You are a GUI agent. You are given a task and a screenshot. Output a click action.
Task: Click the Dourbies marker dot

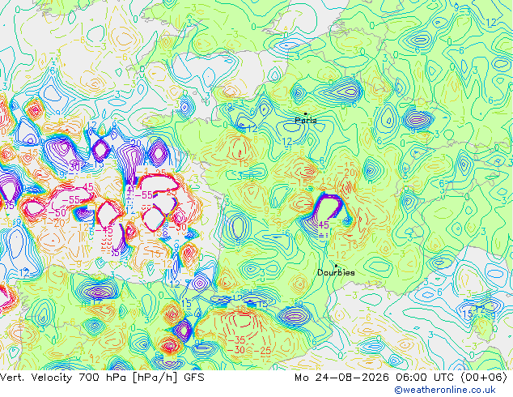336,266
